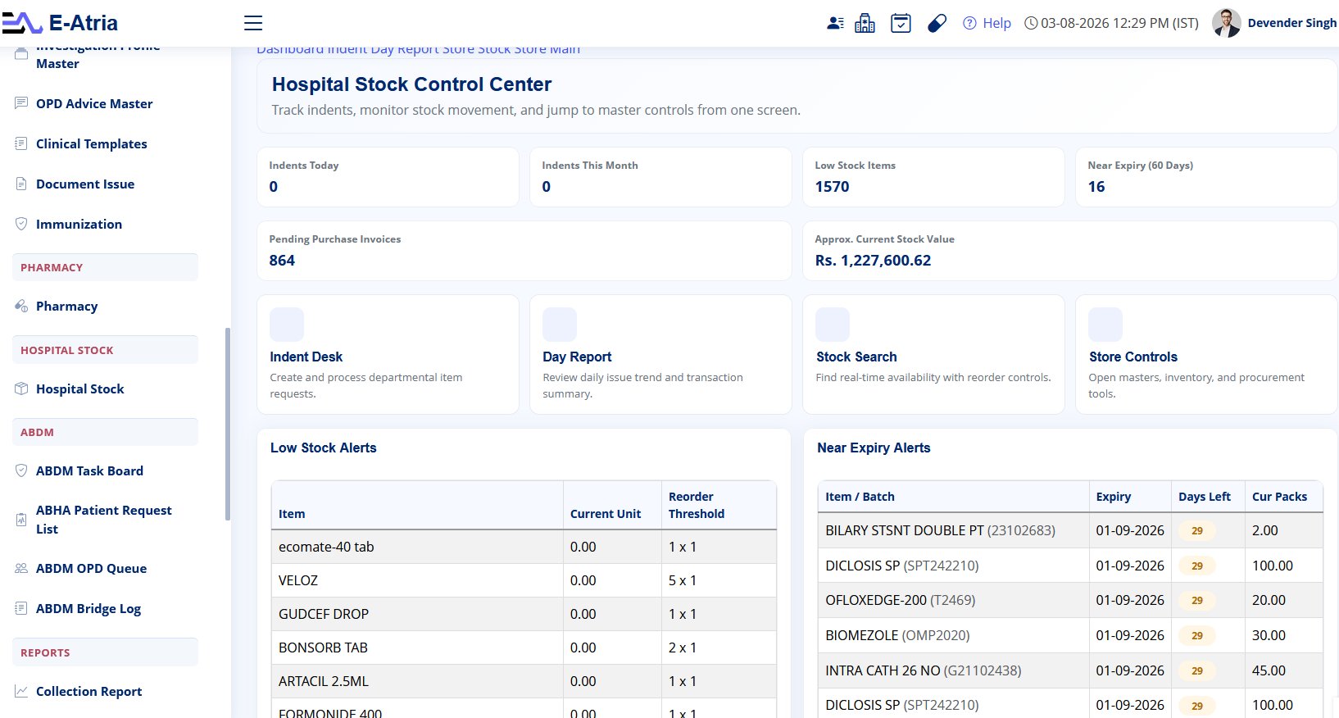The image size is (1339, 718).
Task: Click the Pharmacy sidebar icon
Action: pyautogui.click(x=21, y=306)
